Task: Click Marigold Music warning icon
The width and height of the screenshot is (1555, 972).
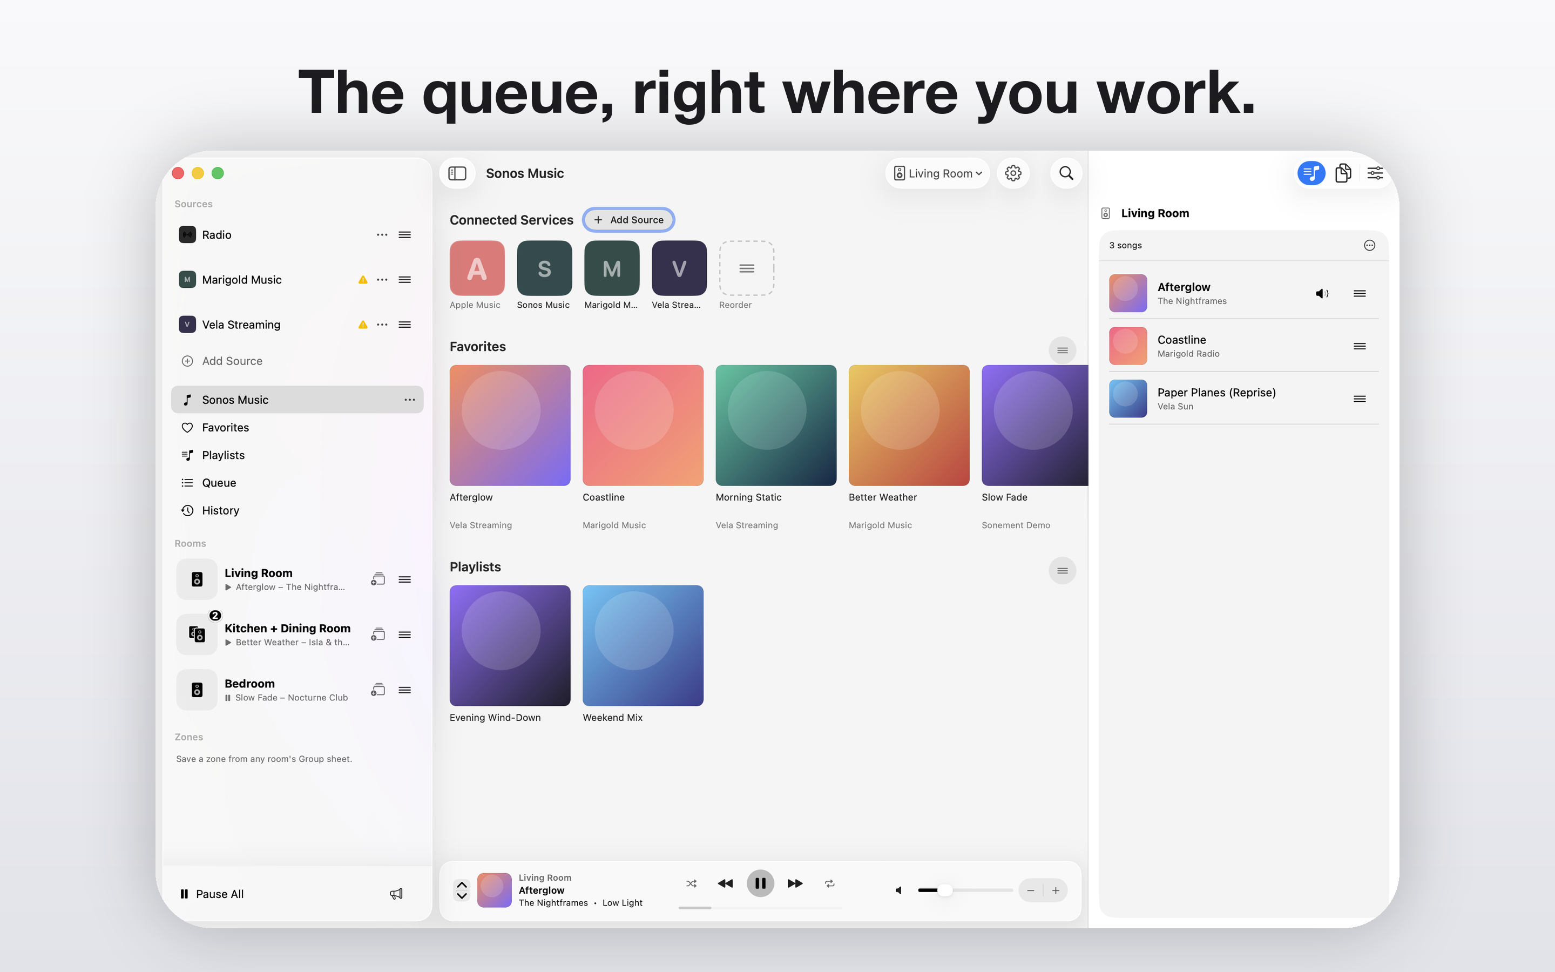Action: [x=363, y=280]
